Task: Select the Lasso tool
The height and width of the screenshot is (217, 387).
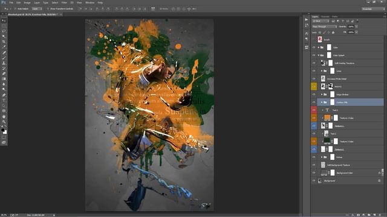Action: point(4,31)
